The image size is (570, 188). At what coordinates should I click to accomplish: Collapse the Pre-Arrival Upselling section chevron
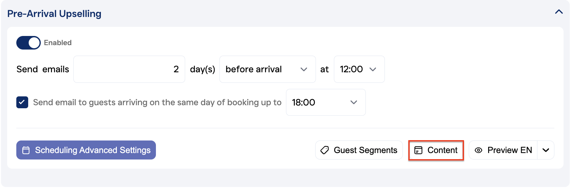click(x=559, y=12)
